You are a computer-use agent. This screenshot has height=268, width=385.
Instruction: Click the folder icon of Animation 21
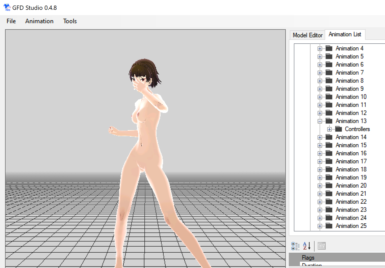[329, 193]
